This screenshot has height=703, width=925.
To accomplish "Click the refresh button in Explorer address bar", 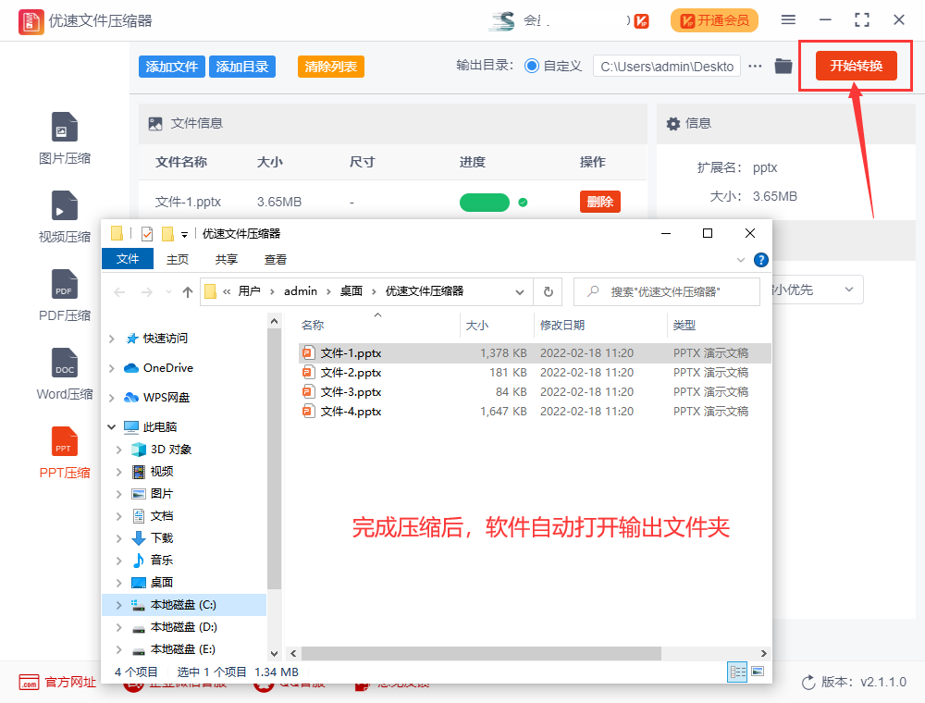I will coord(548,291).
